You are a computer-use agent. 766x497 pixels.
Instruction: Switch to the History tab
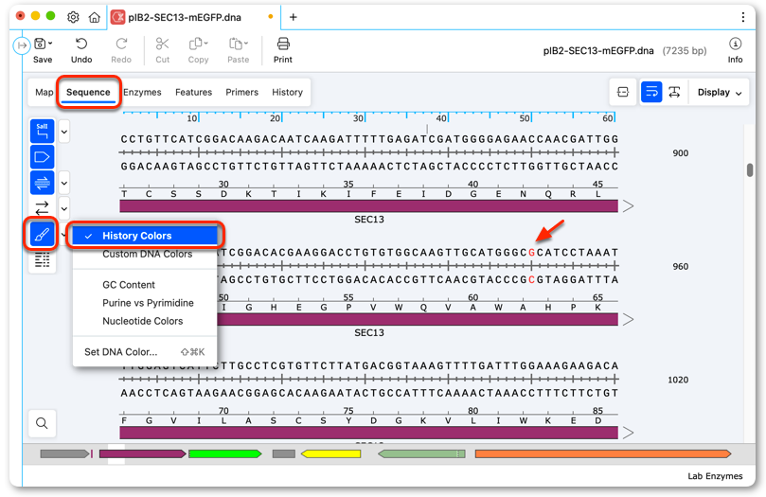coord(287,92)
